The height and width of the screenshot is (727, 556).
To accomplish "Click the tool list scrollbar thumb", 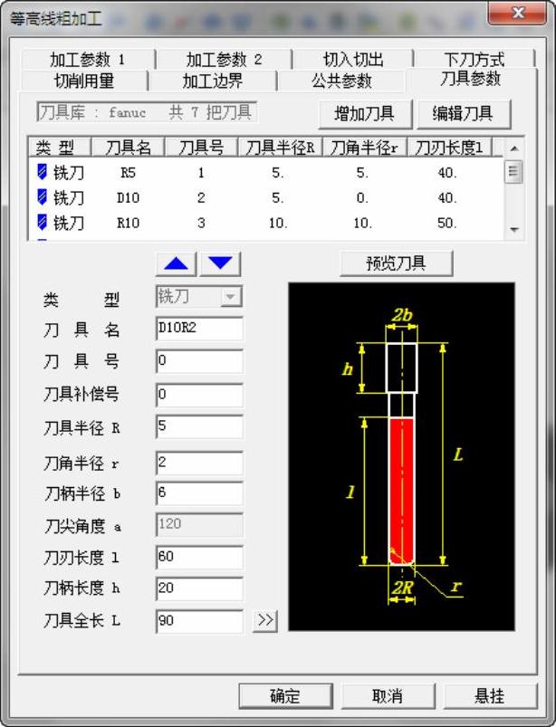I will pyautogui.click(x=513, y=171).
